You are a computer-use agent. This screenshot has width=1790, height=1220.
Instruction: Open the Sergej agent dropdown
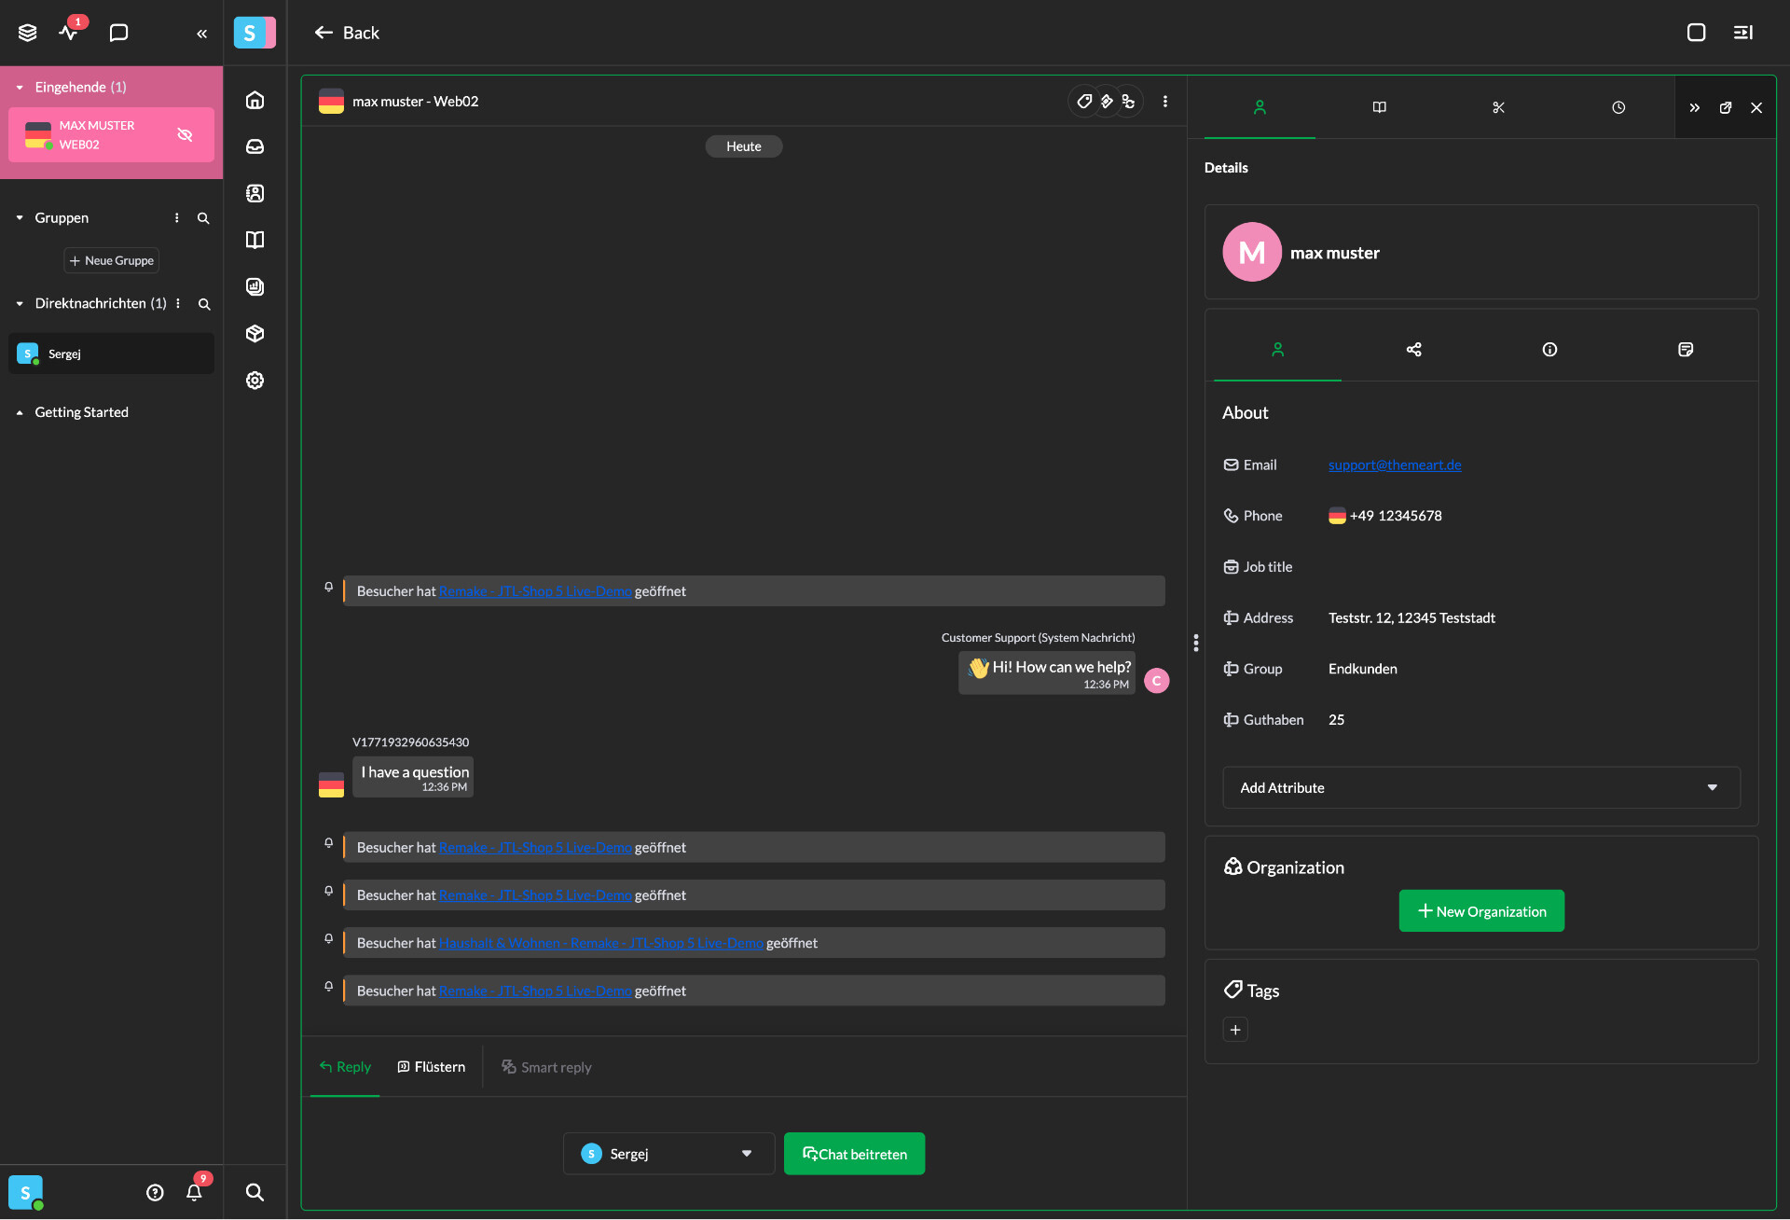(668, 1154)
